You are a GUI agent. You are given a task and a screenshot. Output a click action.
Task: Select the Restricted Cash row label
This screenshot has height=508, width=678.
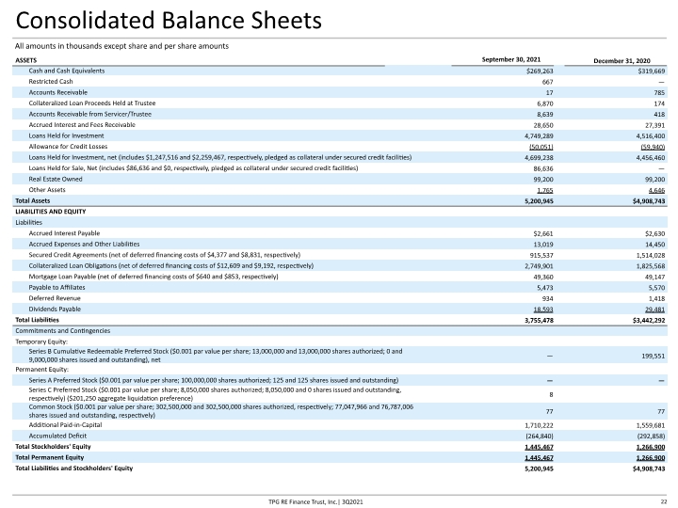coord(51,82)
